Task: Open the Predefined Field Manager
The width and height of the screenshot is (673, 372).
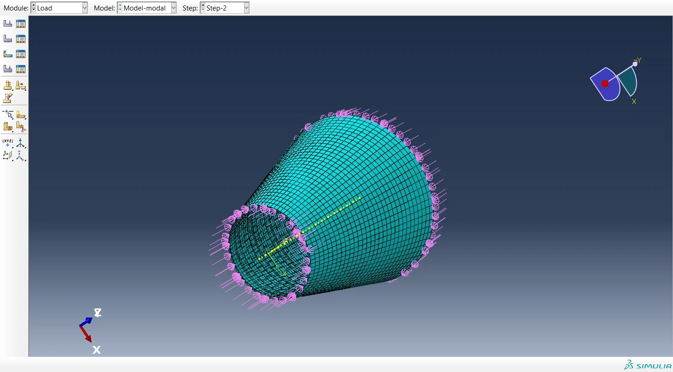Action: pyautogui.click(x=21, y=54)
